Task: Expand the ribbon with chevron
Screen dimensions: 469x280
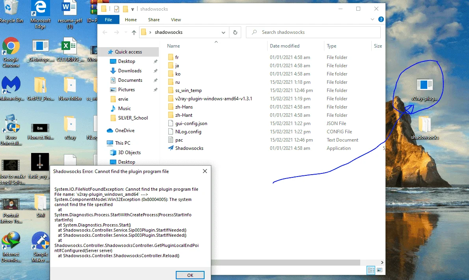Action: pyautogui.click(x=372, y=19)
